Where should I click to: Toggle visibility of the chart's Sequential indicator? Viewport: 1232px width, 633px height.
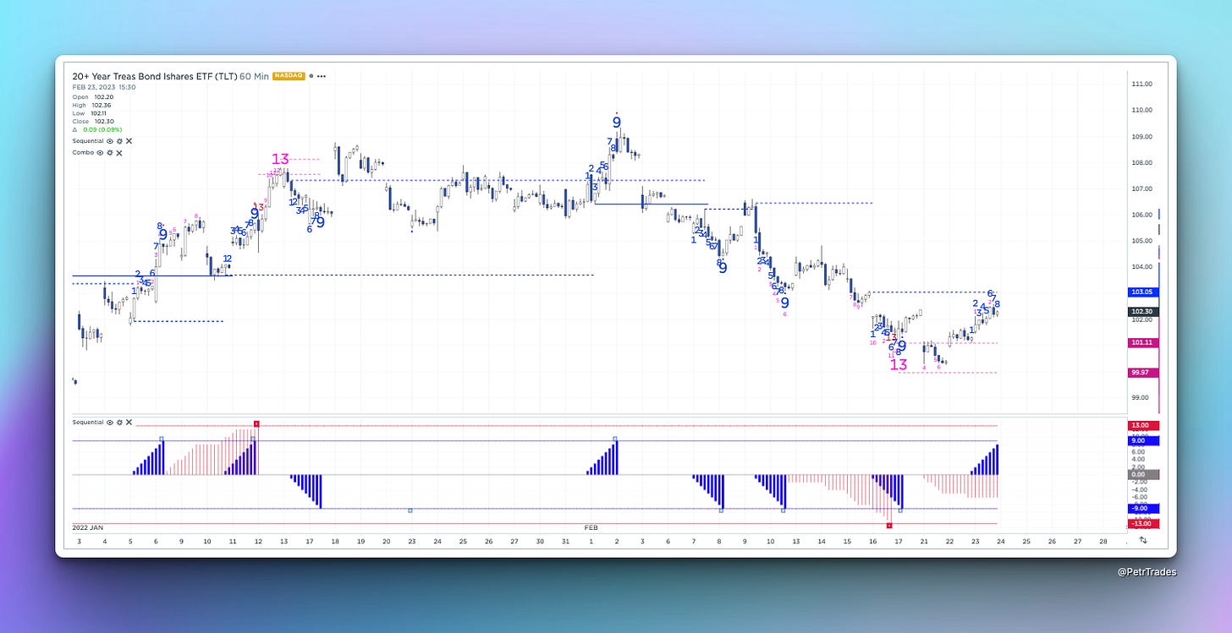coord(108,141)
